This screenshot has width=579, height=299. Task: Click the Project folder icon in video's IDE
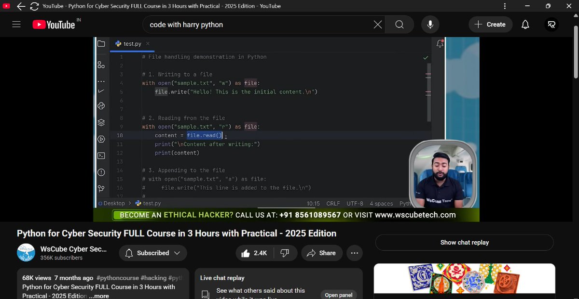(101, 44)
